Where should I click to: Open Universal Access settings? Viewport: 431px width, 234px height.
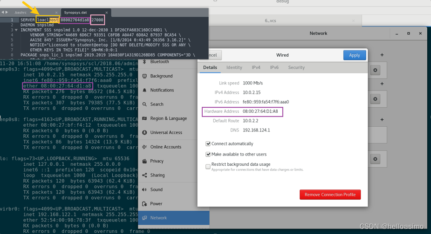pos(166,133)
